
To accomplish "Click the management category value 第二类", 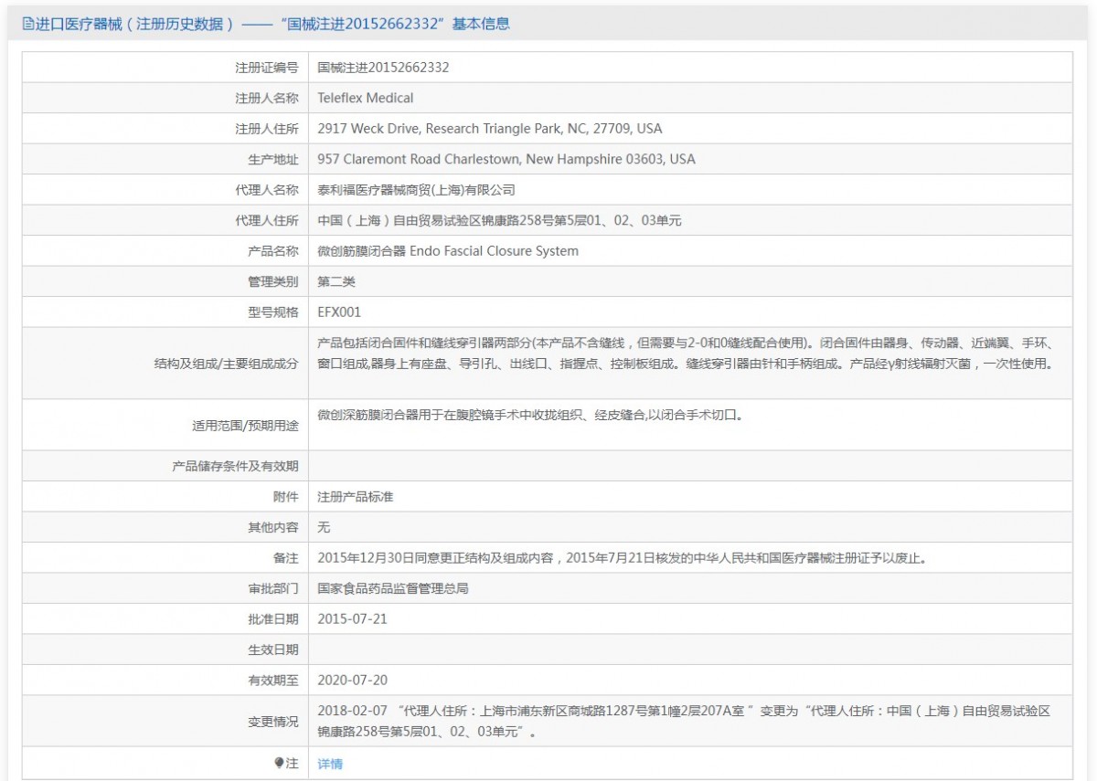I will point(336,281).
